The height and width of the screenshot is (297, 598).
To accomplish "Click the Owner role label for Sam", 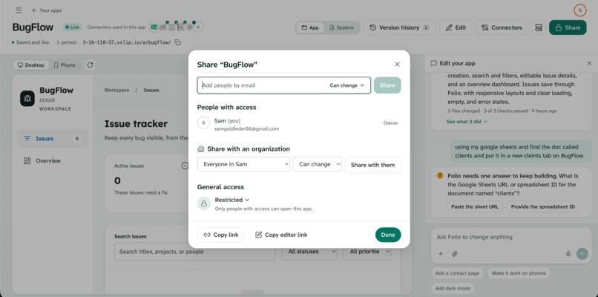I will [390, 123].
